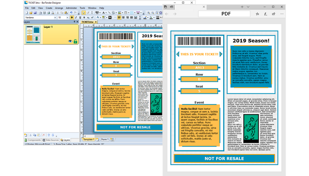Add a new tab with plus in PDF window
Screen dimensions: 309x176
[x=242, y=7]
